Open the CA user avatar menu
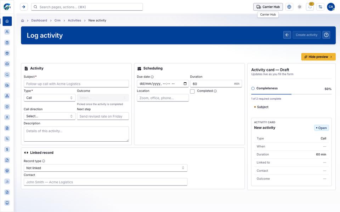Viewport: 340px width, 212px height. click(x=331, y=7)
